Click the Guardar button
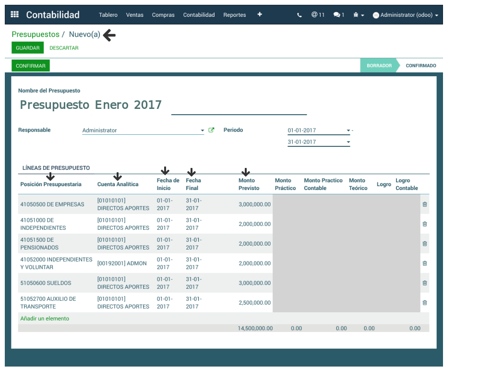 [27, 48]
